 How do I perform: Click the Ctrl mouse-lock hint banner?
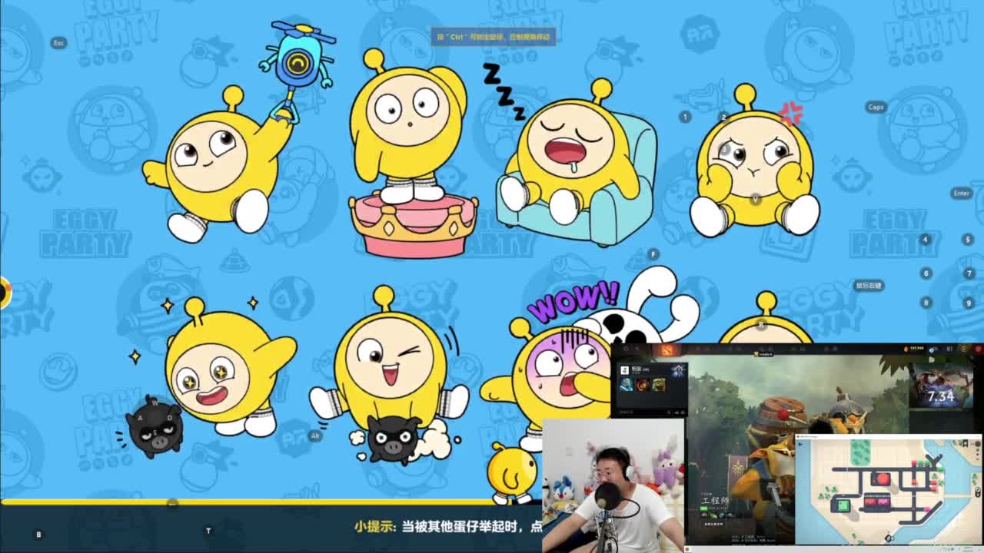click(494, 36)
